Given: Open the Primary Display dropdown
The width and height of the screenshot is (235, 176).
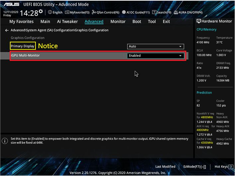Looking at the screenshot, I should [156, 47].
